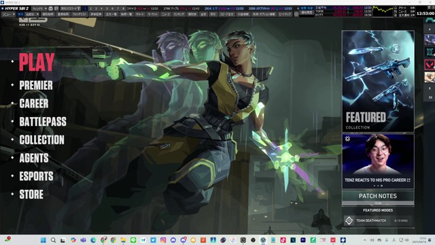Click the Team Deathmatch mode icon

point(349,220)
